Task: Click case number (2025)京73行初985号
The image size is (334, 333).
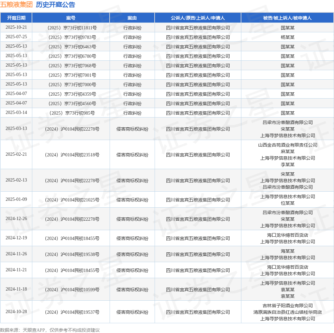Action: 72,113
